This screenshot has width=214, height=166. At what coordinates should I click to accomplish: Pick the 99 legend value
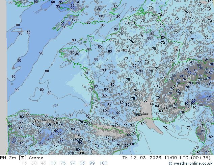tap(92, 163)
